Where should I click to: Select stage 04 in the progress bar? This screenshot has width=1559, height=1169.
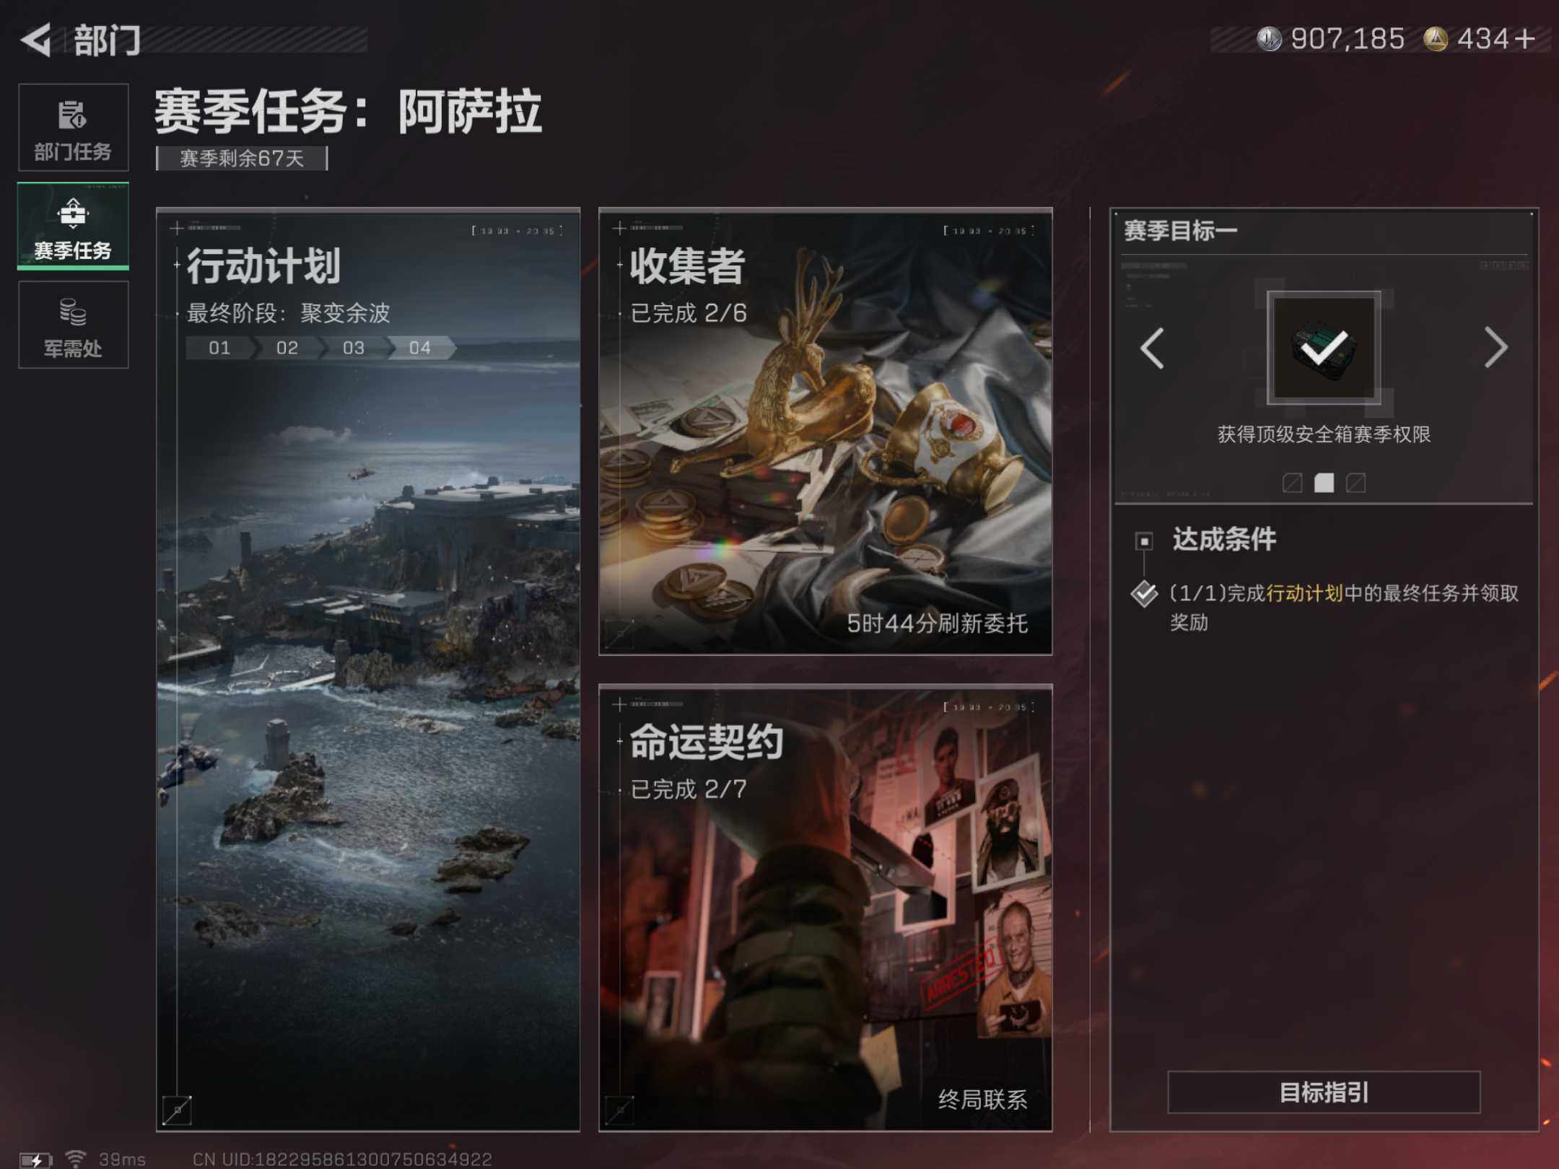tap(420, 348)
